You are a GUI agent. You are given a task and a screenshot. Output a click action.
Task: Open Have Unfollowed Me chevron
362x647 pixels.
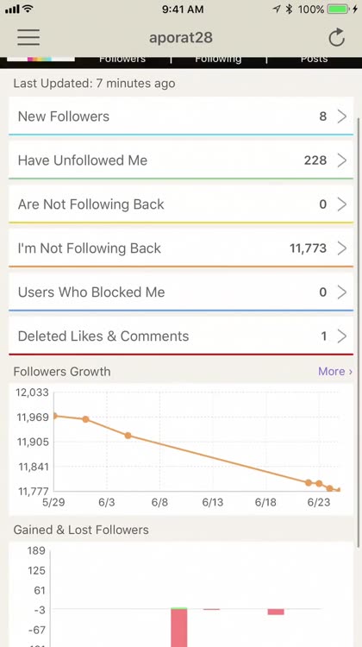point(342,160)
